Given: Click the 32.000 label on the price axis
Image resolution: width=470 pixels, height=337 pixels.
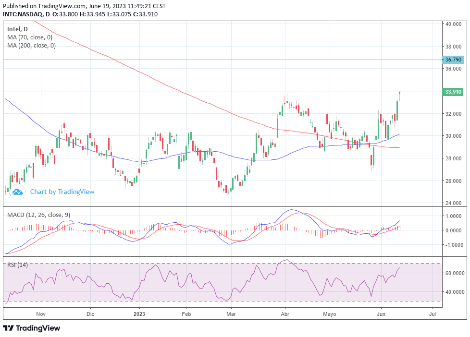Looking at the screenshot, I should click(453, 114).
